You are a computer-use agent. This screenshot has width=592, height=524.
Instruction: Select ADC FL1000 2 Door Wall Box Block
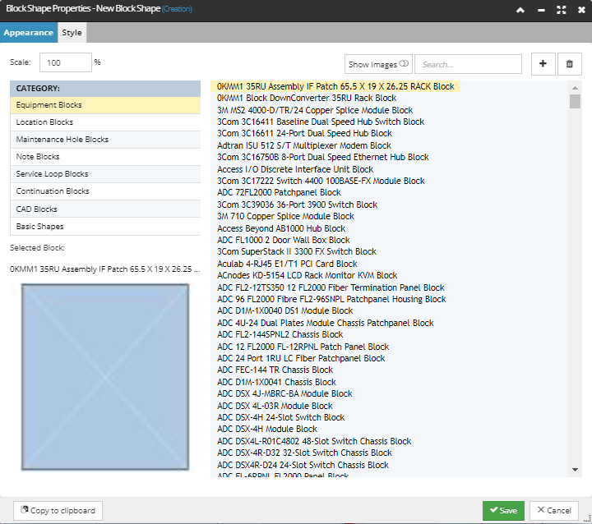(x=283, y=240)
